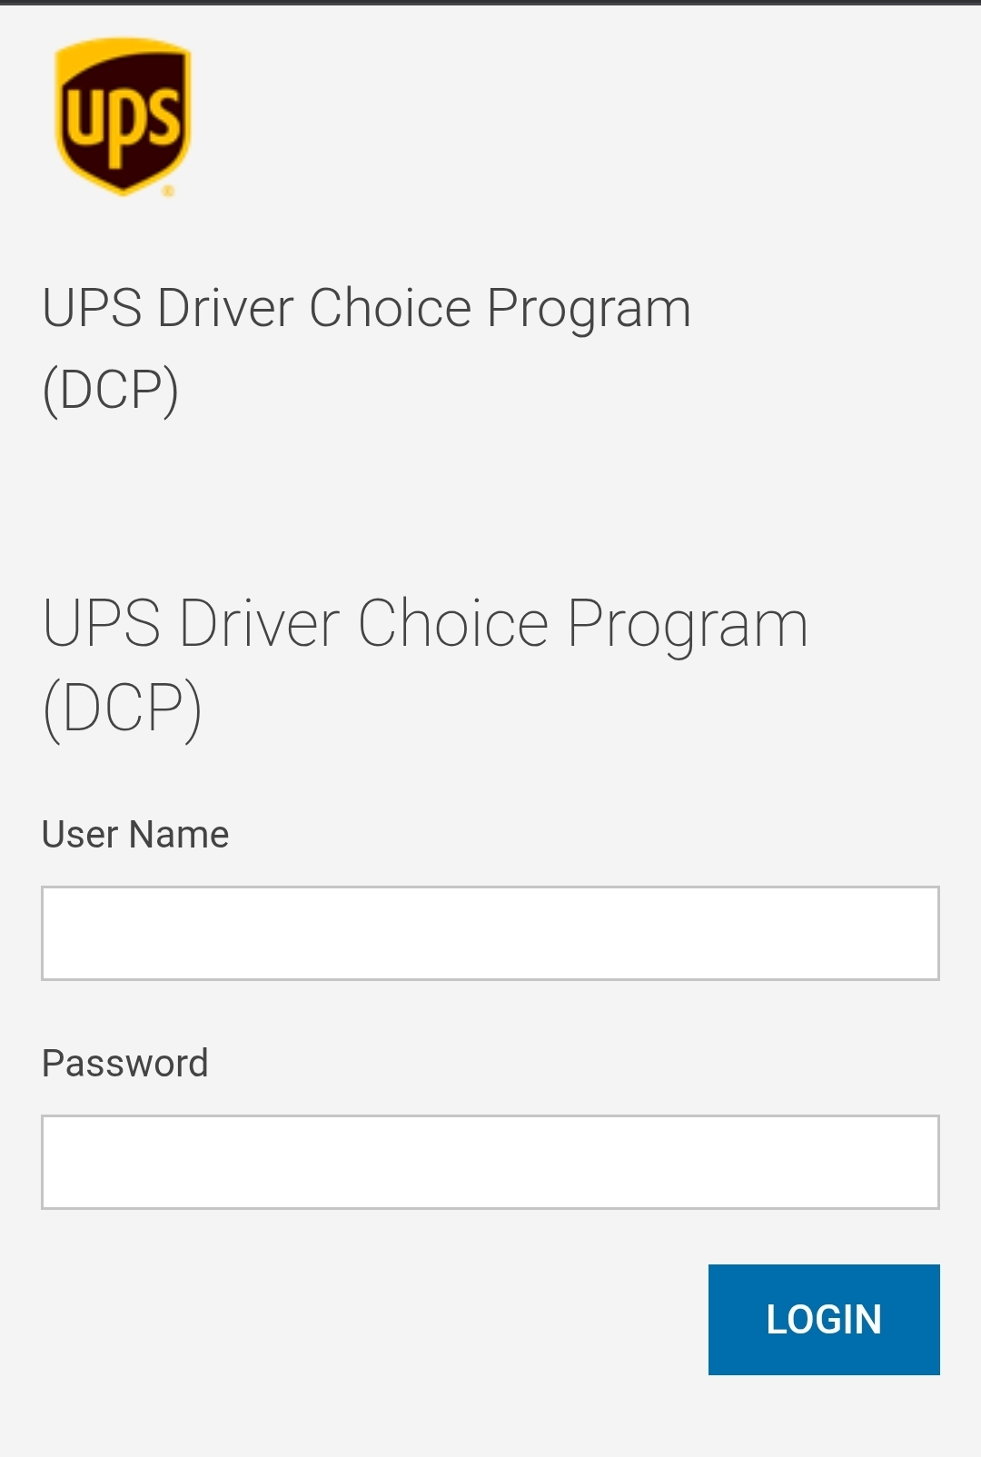Screen dimensions: 981x1457
Task: Tap the dark bar at the top edge
Action: (x=490, y=3)
